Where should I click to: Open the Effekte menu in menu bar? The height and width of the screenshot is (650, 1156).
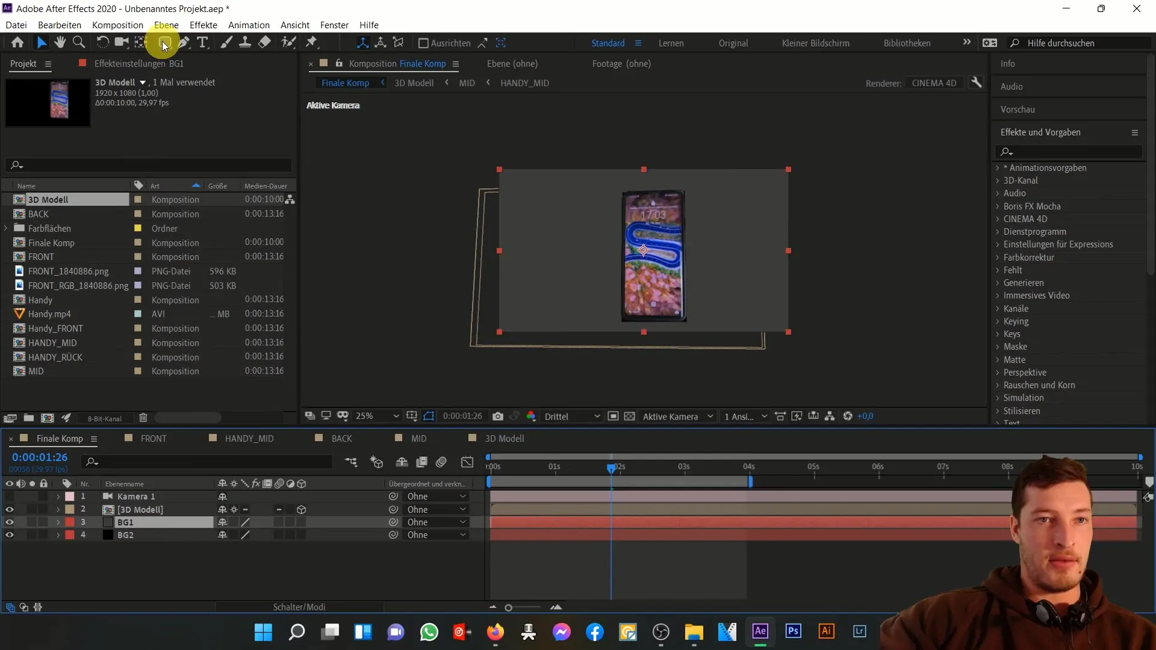204,25
